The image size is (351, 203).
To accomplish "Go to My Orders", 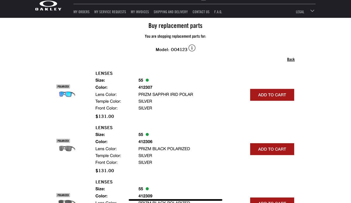I will coord(81,12).
